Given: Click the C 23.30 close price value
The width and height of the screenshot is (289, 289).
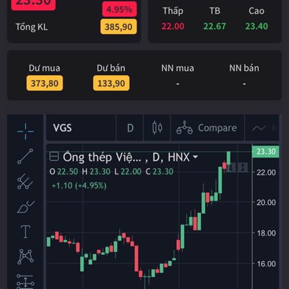Looking at the screenshot, I should pos(159,171).
